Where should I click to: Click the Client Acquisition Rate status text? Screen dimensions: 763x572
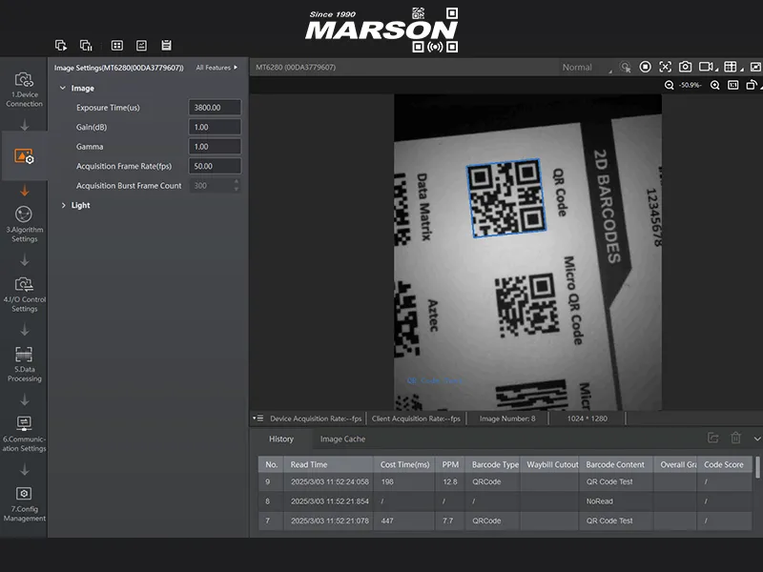point(416,419)
